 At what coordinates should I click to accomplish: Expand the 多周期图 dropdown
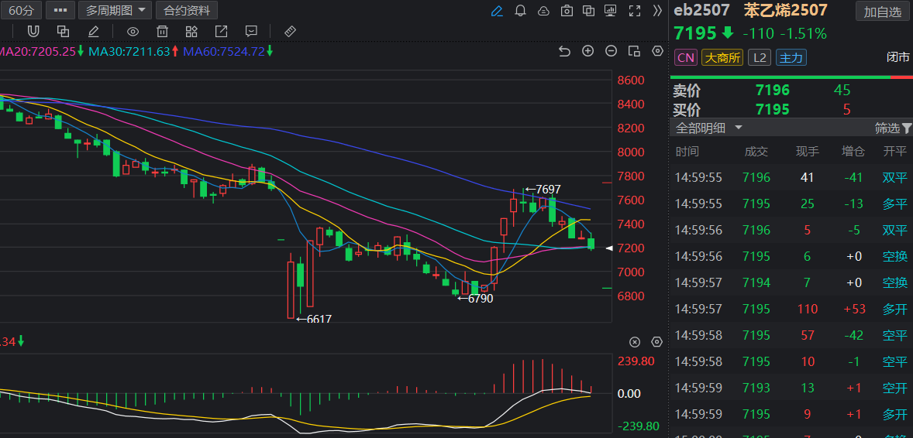[x=115, y=10]
